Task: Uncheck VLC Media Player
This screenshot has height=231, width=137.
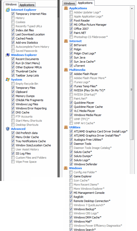Action: (x=71, y=111)
